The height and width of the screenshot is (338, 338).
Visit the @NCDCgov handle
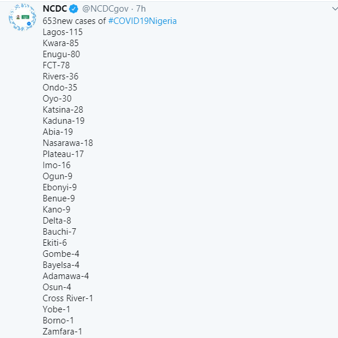coord(105,9)
